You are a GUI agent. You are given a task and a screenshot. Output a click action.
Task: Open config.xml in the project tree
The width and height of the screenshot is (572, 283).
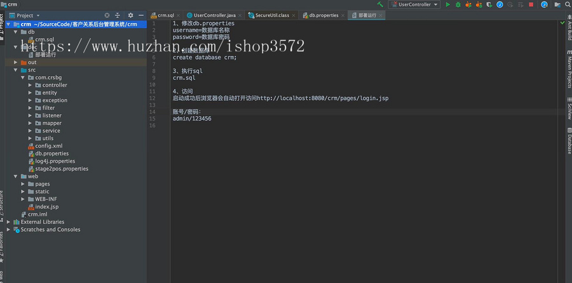48,146
